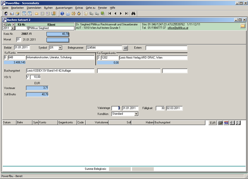Click the red-blue swap arrows icon
This screenshot has height=179, width=248.
(x=226, y=123)
